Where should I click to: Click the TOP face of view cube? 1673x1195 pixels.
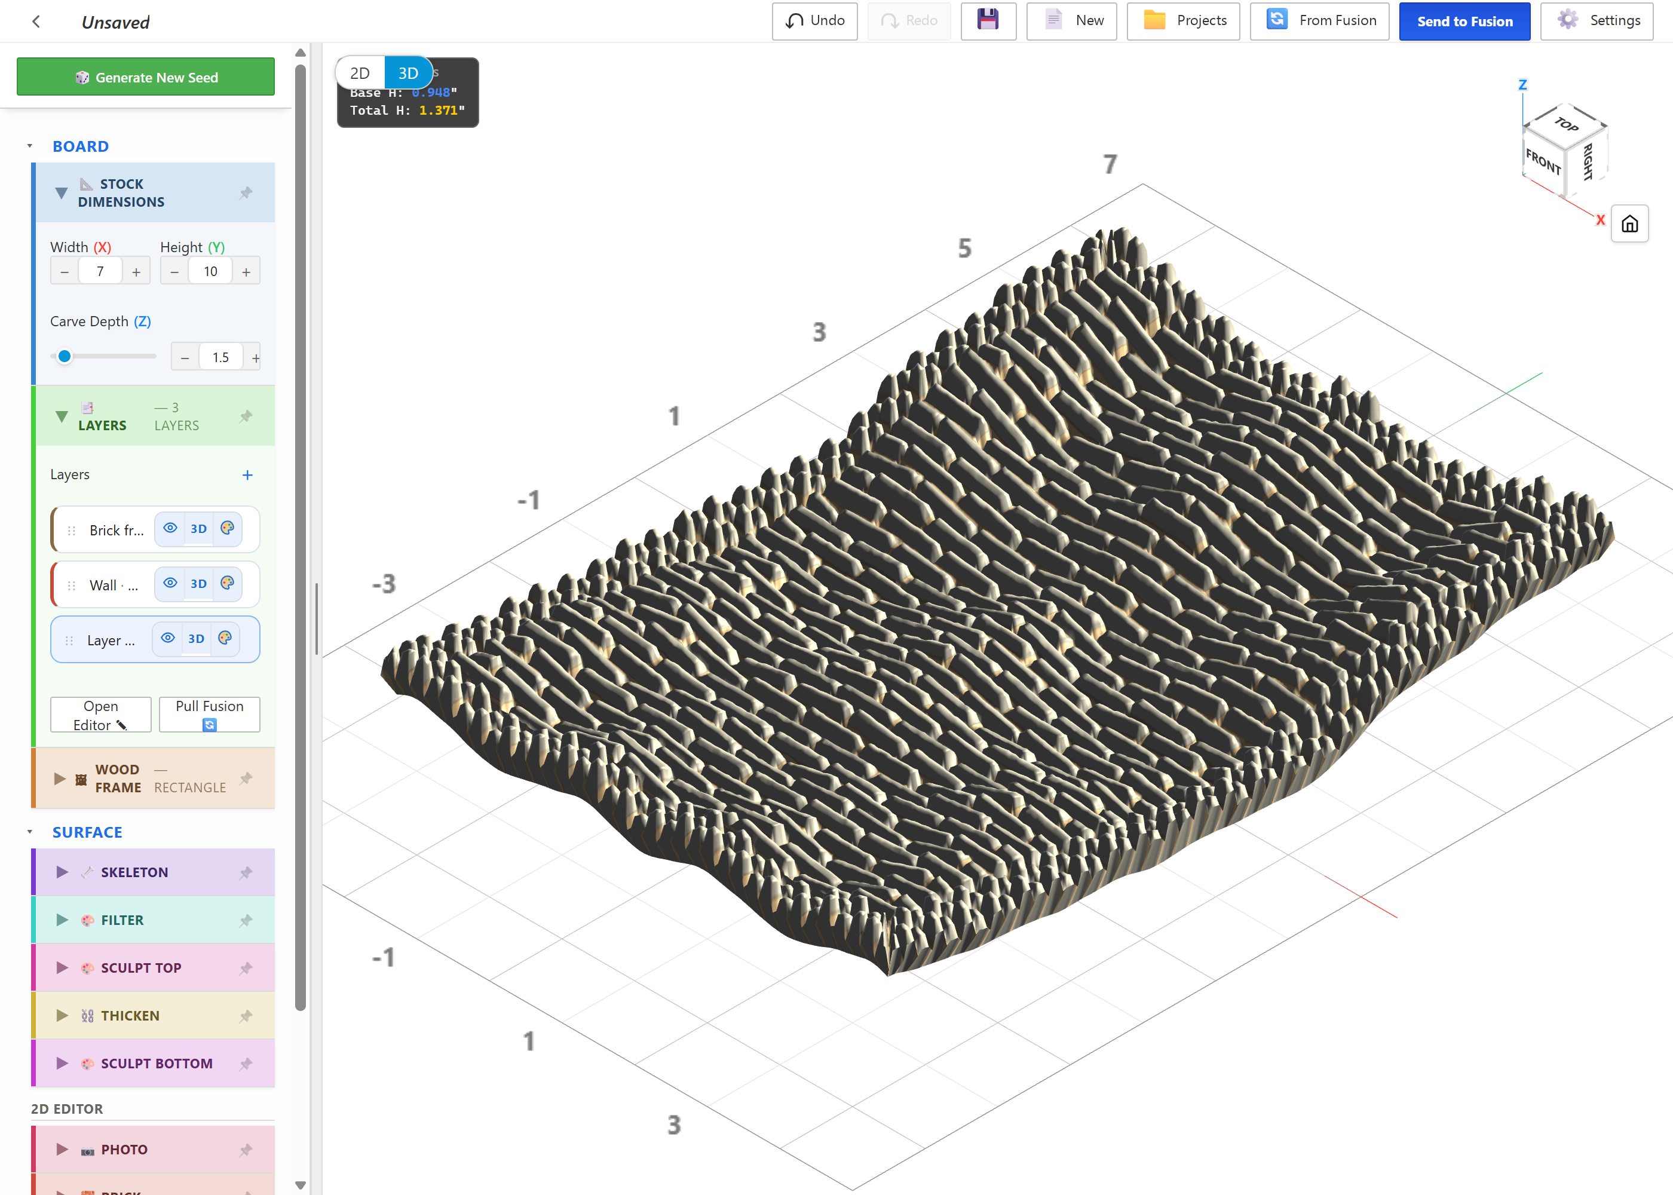pos(1565,125)
